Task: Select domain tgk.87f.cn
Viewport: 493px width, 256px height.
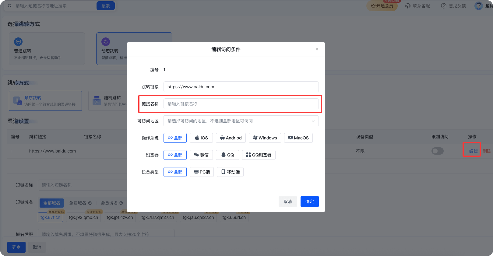Action: click(x=50, y=217)
